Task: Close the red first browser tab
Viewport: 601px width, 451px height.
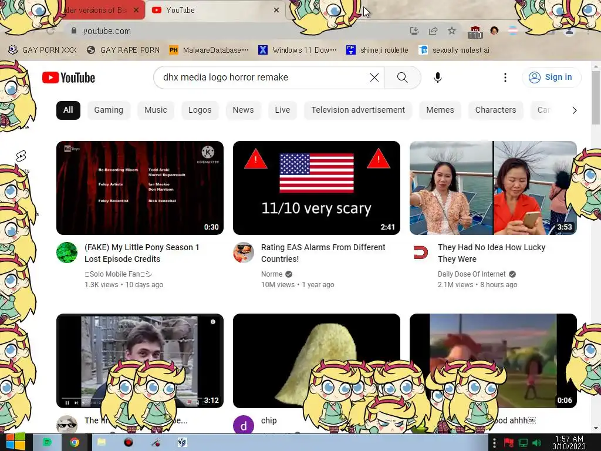Action: tap(136, 10)
